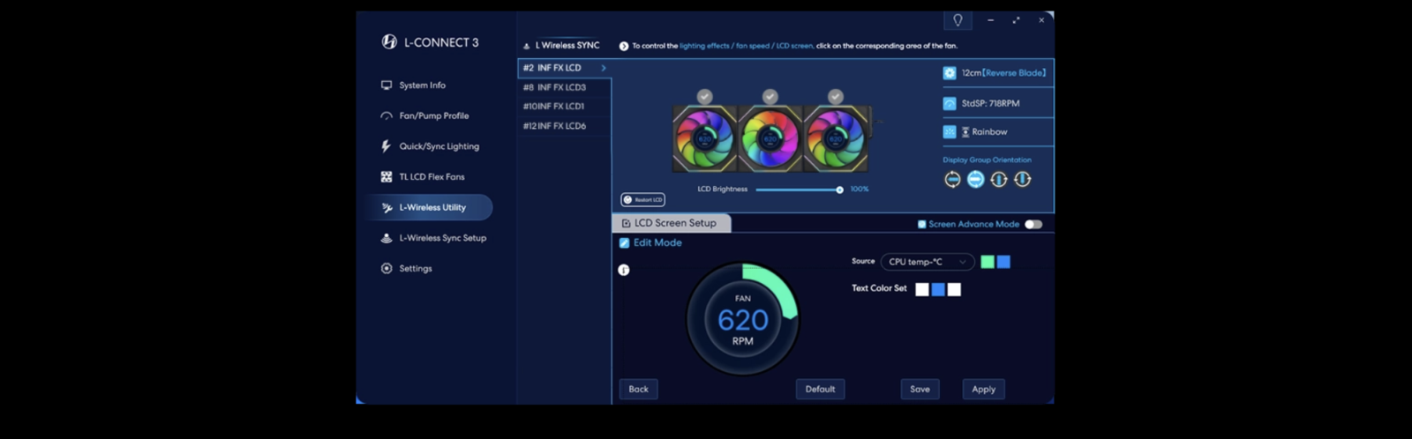
Task: Open Fan/Pump Profile in the sidebar
Action: click(424, 115)
